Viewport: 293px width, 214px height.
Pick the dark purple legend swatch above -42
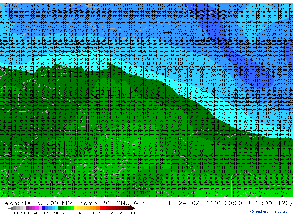click(28, 208)
